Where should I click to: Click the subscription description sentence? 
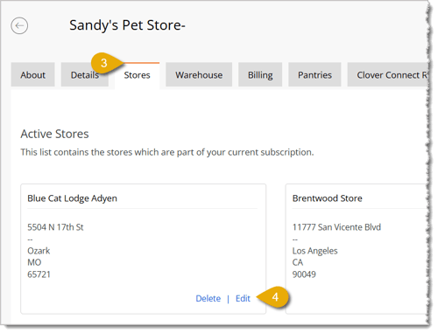167,152
